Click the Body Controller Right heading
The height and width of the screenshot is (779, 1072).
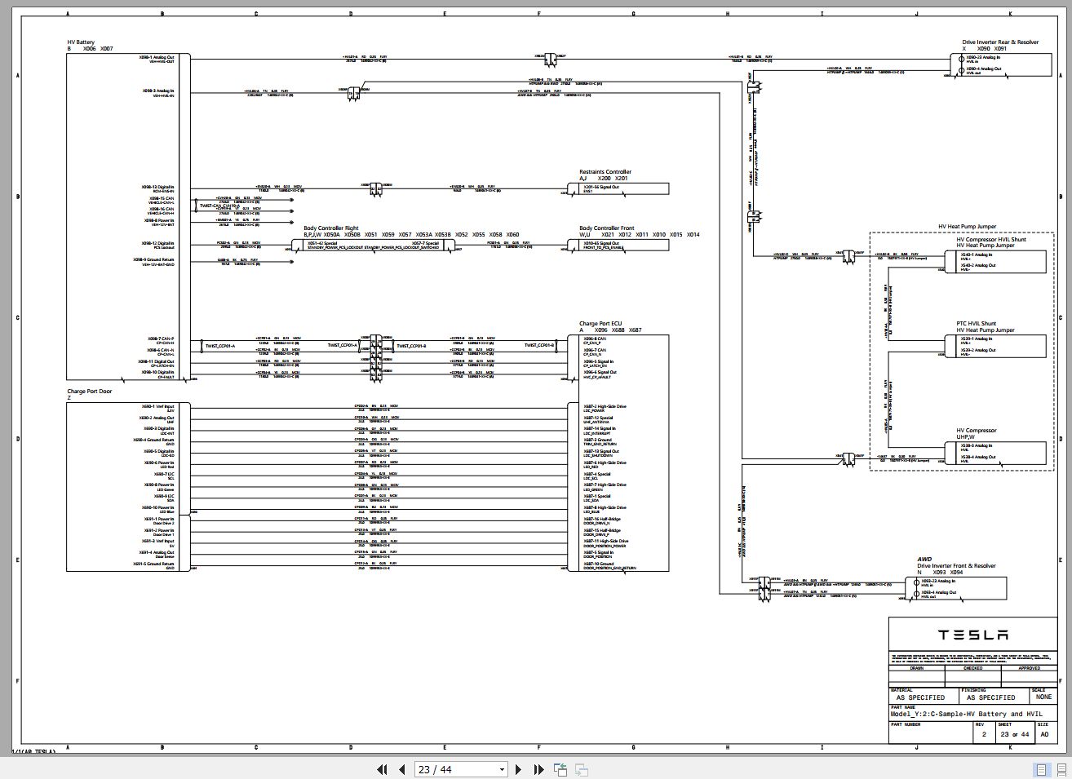point(330,228)
